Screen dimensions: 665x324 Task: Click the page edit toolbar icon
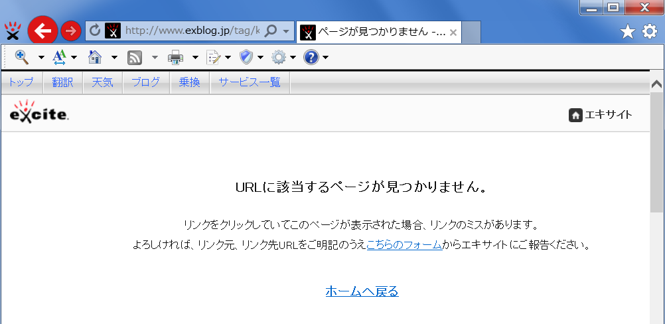tap(213, 57)
